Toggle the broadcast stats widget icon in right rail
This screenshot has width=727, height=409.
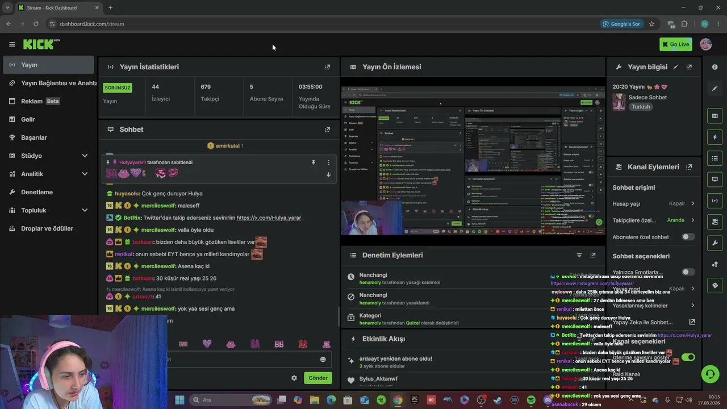715,201
